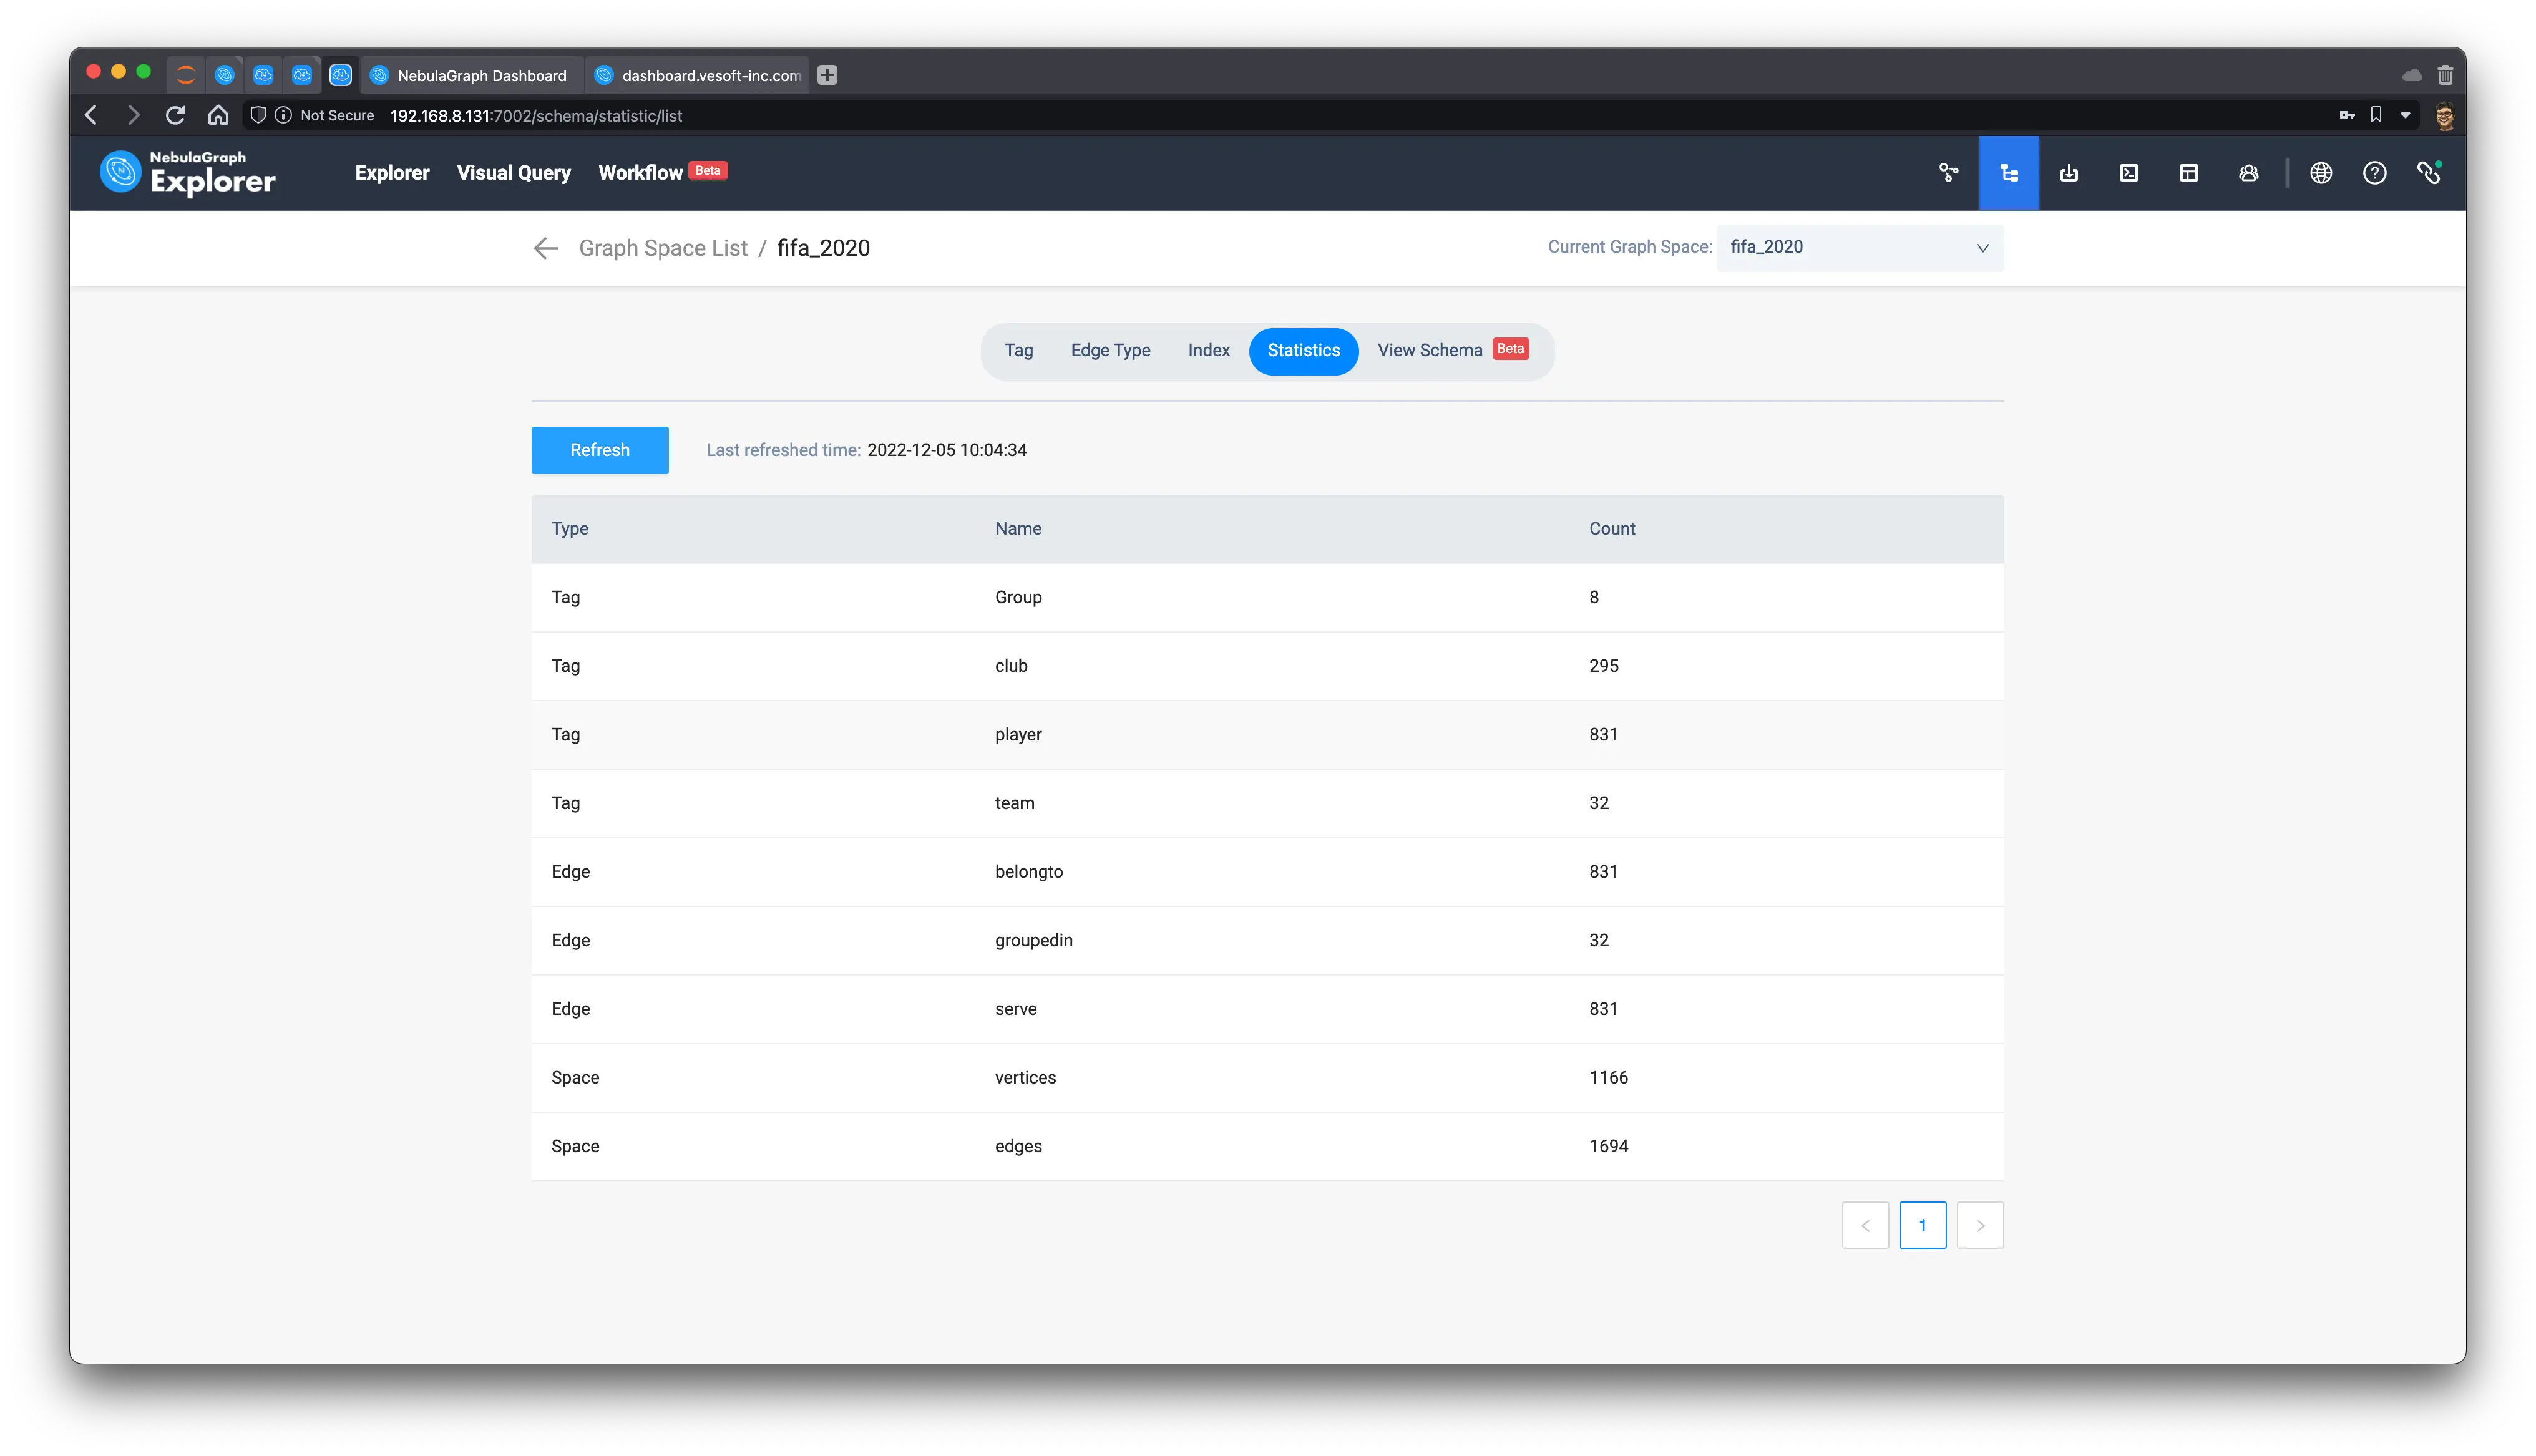Open the help question mark icon
The image size is (2536, 1456).
pyautogui.click(x=2374, y=173)
